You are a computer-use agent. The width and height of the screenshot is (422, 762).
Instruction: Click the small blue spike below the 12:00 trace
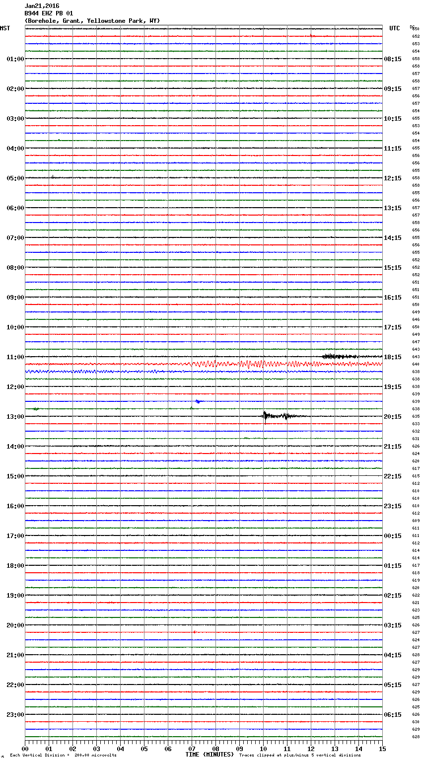199,401
